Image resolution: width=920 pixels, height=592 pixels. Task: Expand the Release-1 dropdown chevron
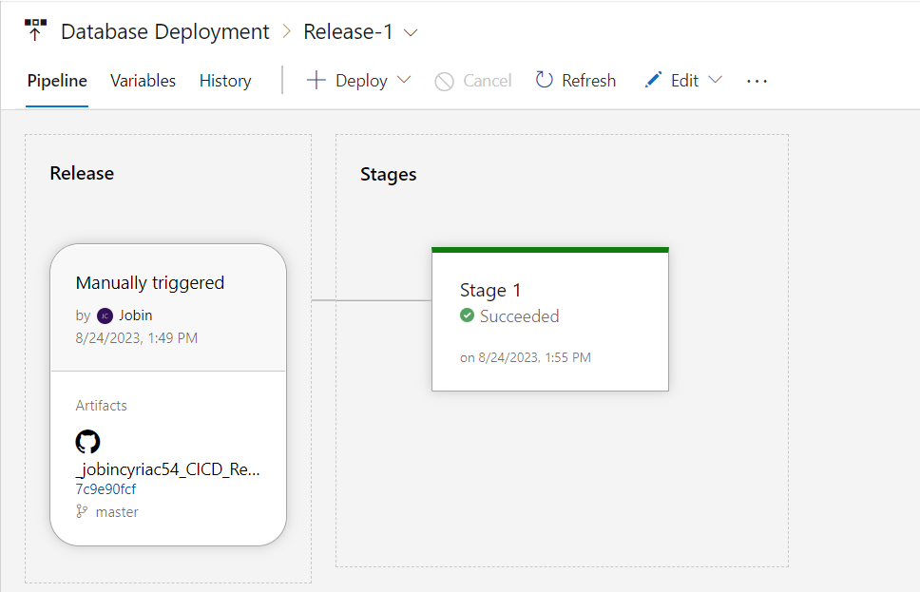click(x=411, y=32)
